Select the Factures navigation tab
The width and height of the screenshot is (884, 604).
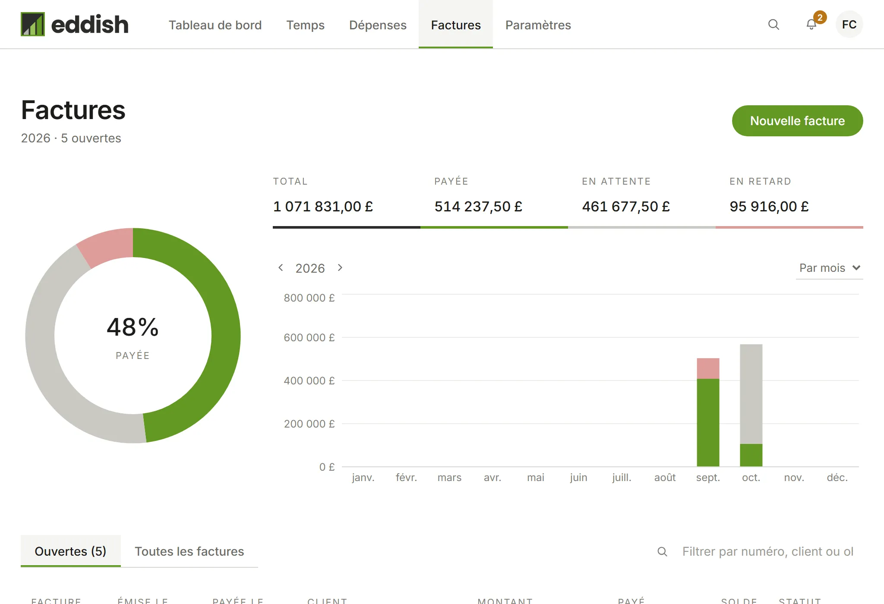(456, 25)
